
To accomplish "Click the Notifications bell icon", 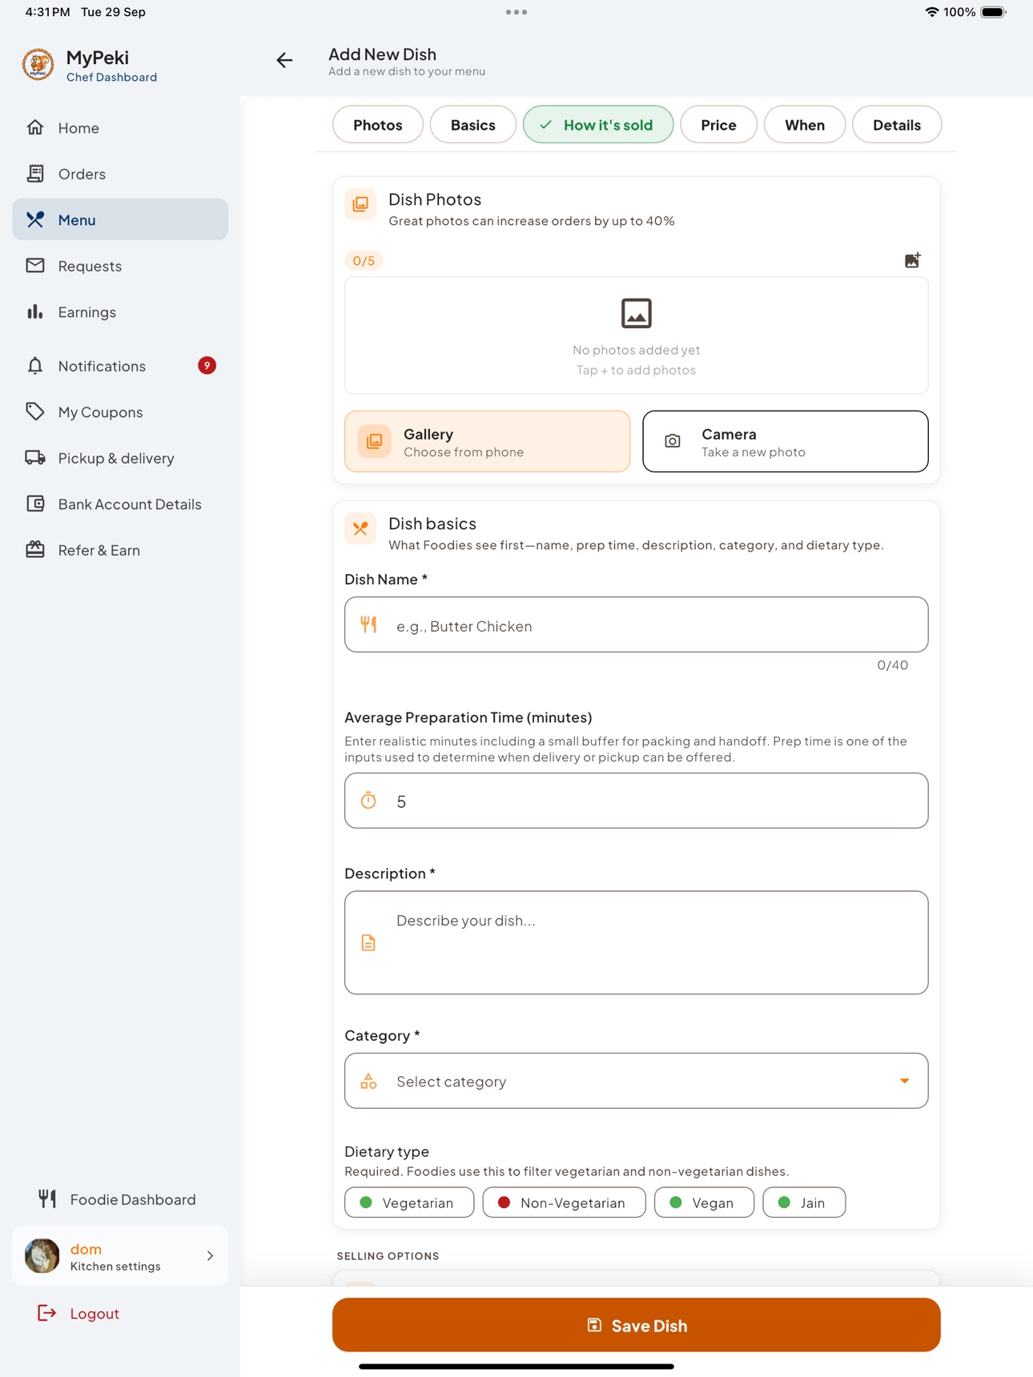I will pyautogui.click(x=35, y=366).
